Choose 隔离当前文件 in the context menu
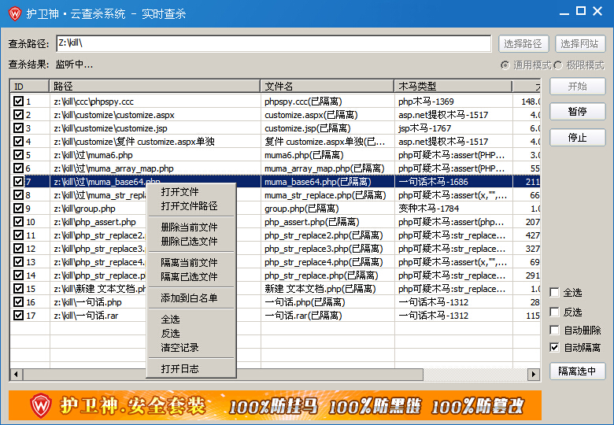The width and height of the screenshot is (614, 425). point(191,263)
